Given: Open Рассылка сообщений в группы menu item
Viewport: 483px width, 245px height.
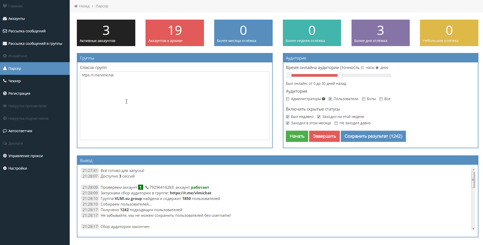Looking at the screenshot, I should tap(35, 44).
